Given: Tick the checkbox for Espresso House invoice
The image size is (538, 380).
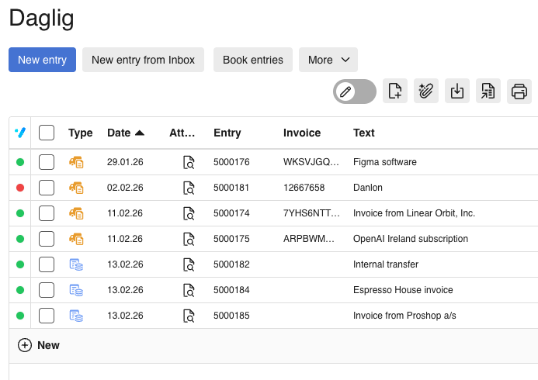Looking at the screenshot, I should [47, 290].
